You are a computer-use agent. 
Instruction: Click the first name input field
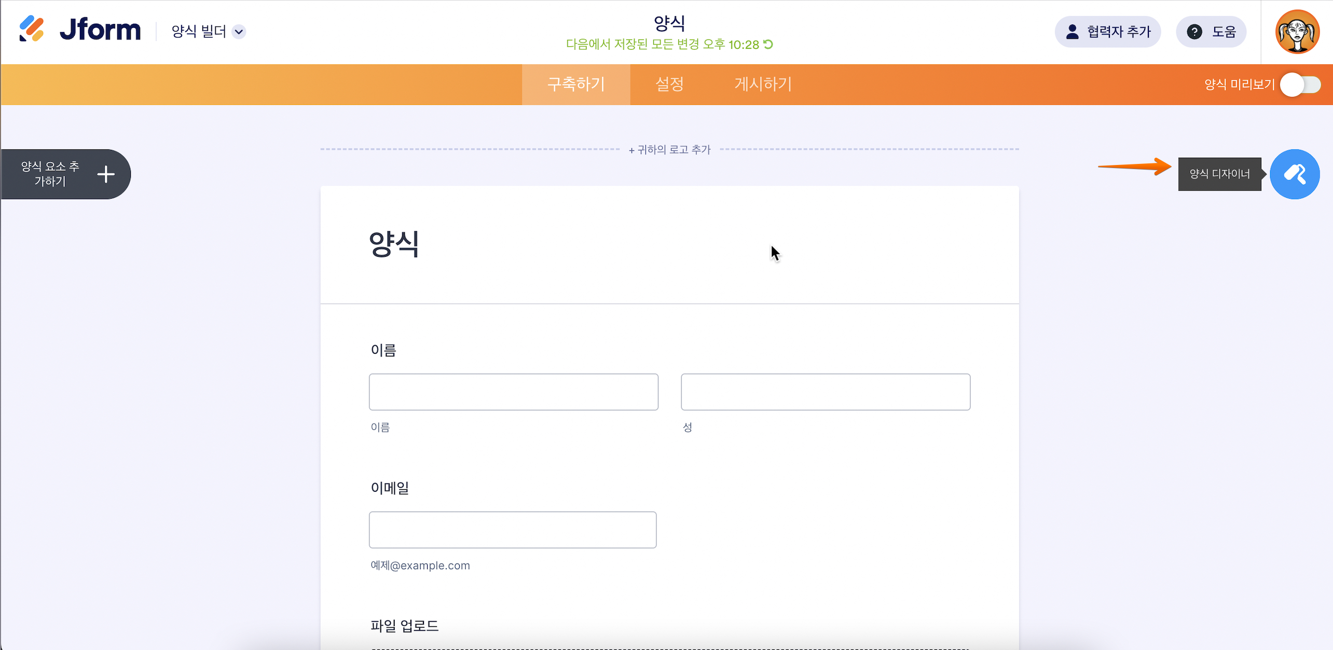tap(513, 392)
